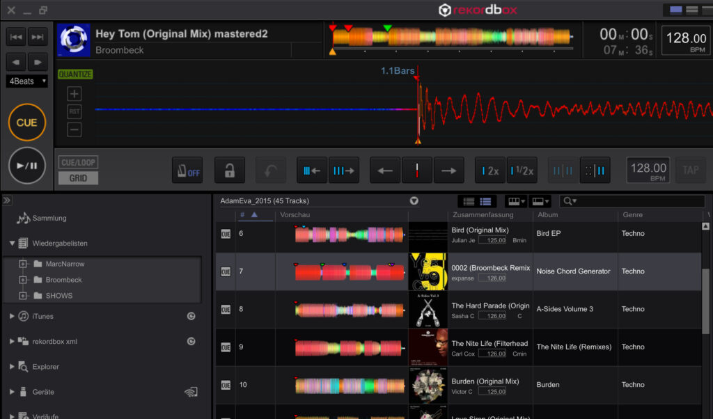The height and width of the screenshot is (419, 713).
Task: Click CUE icon for track 6
Action: 226,234
